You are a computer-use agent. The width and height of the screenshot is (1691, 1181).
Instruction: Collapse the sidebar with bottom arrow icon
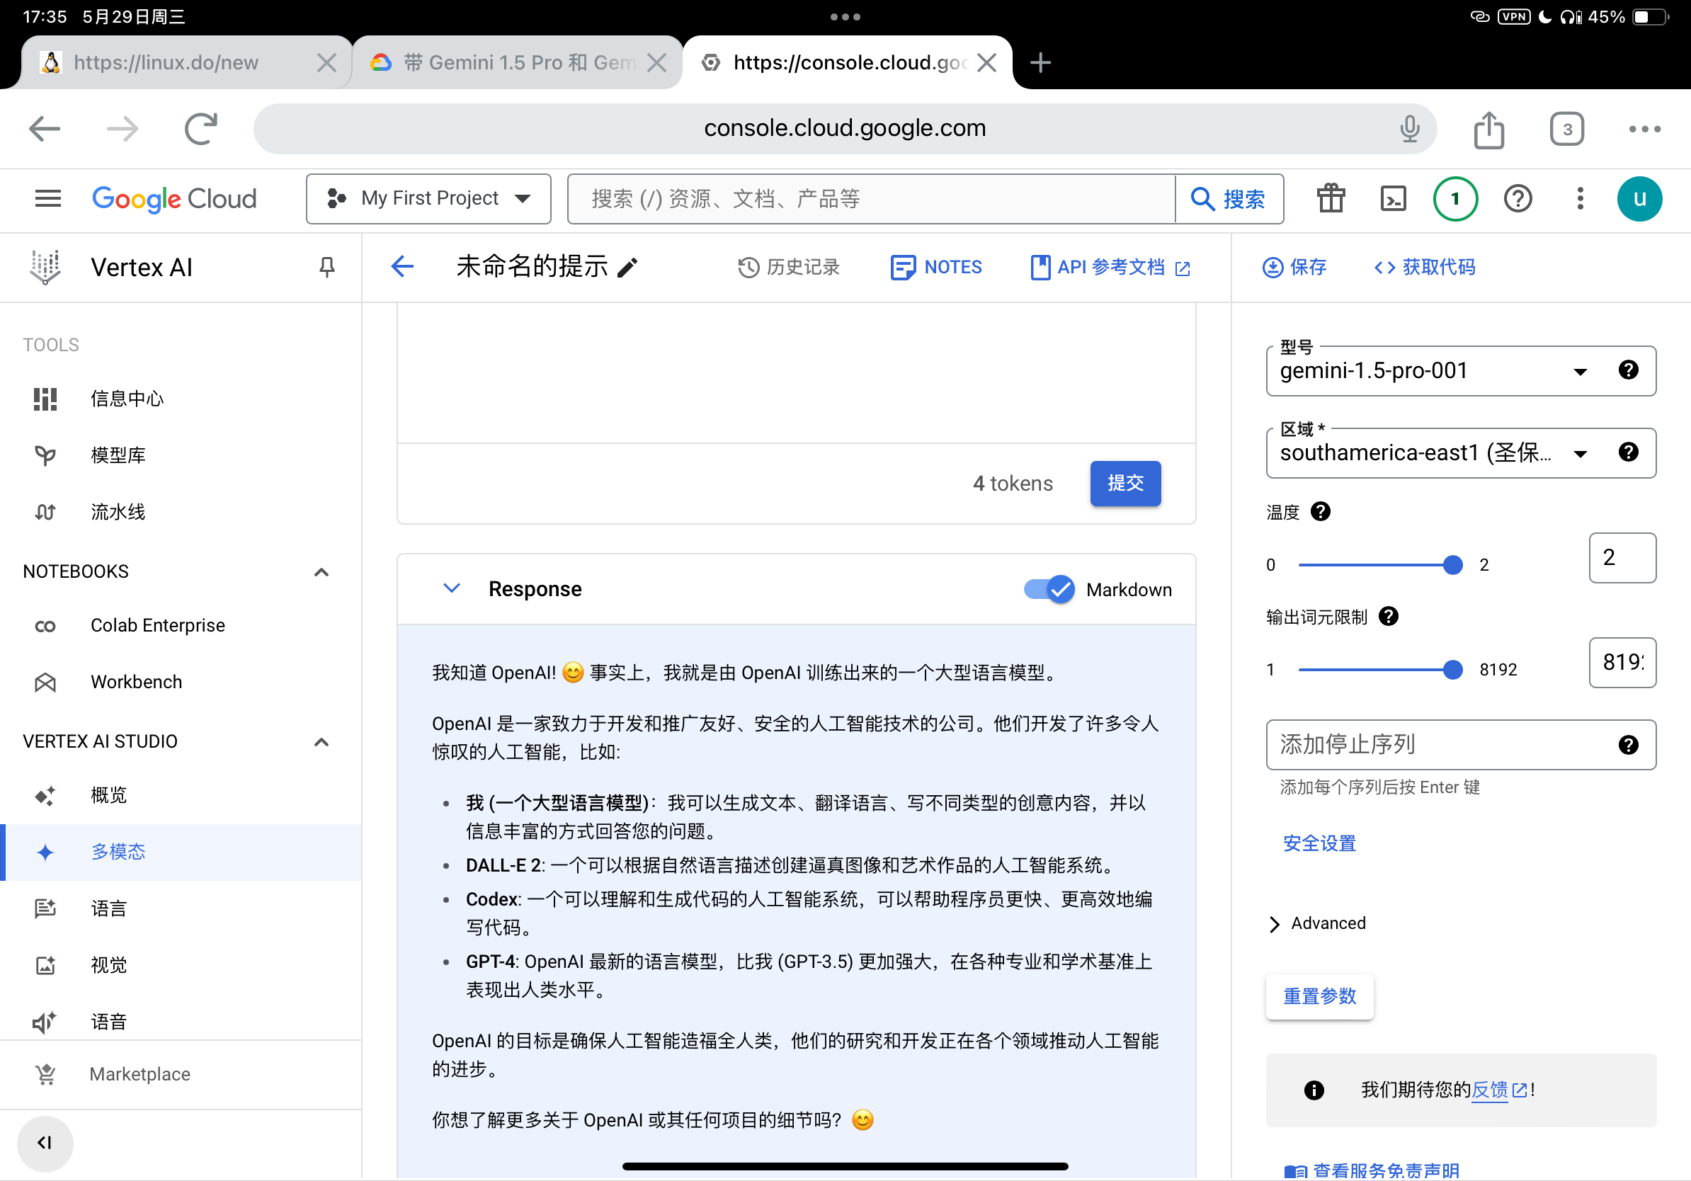point(45,1142)
